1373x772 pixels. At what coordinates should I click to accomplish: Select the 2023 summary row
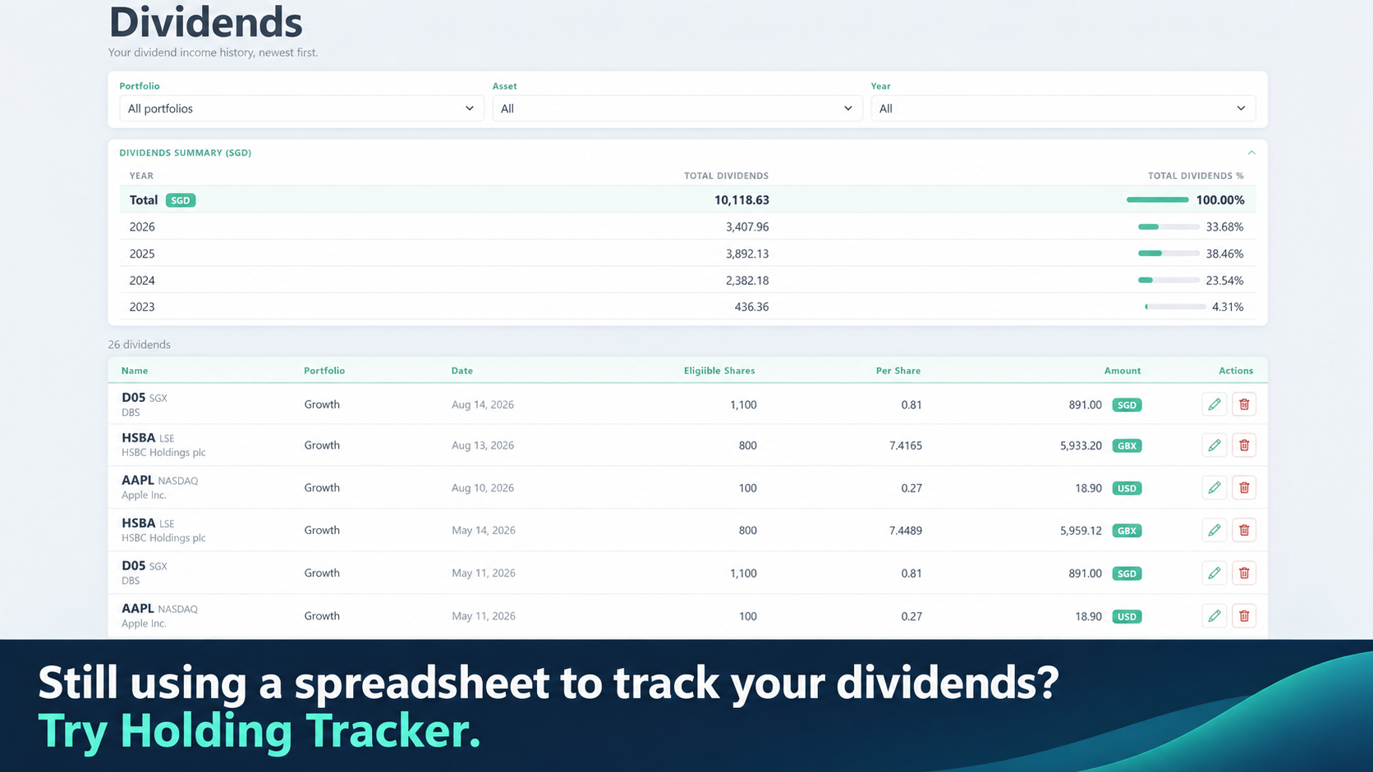(x=687, y=307)
